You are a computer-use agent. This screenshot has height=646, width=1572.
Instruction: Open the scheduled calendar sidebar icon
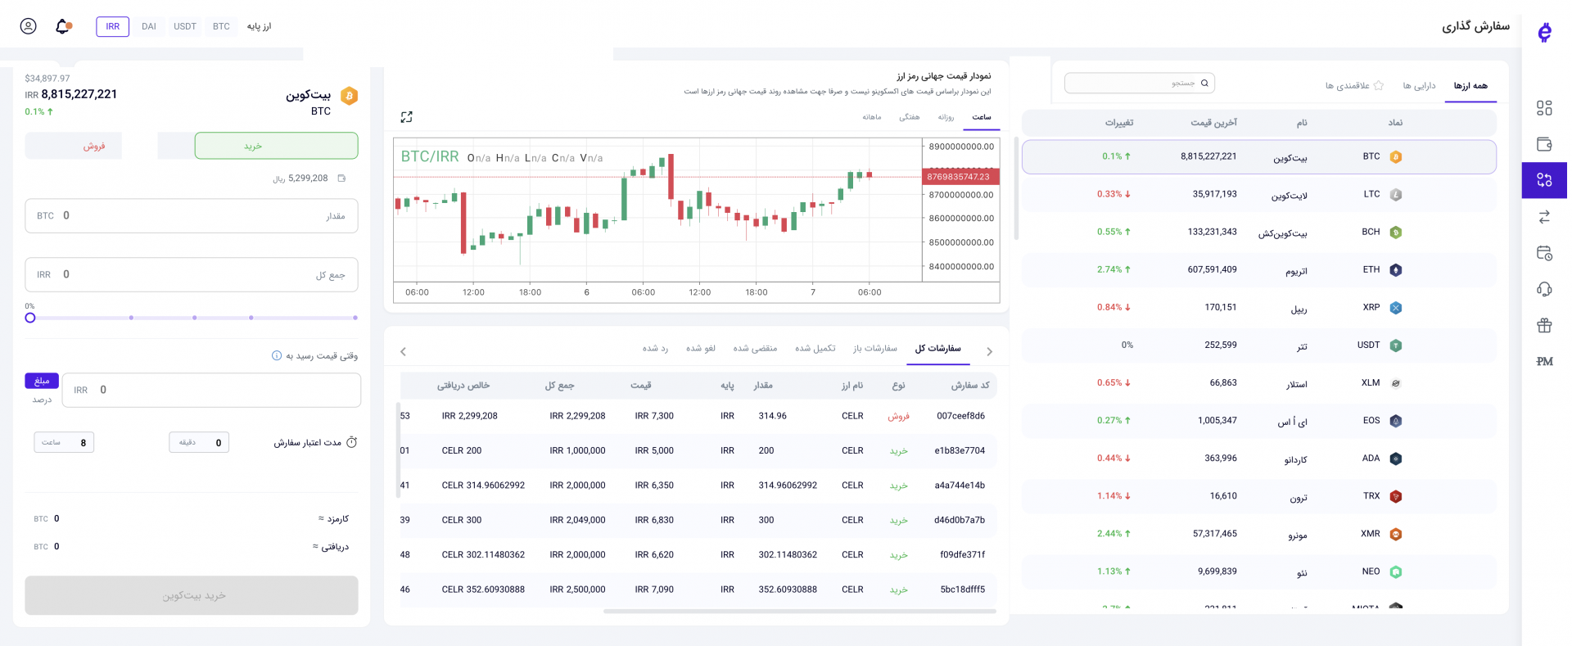pyautogui.click(x=1544, y=253)
